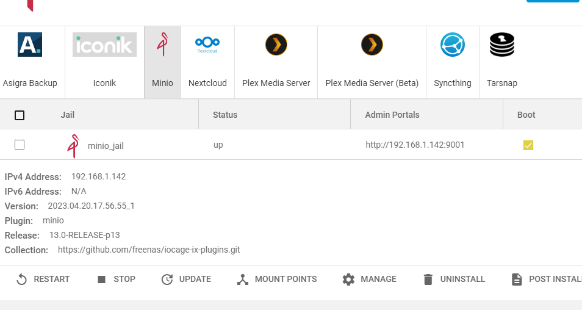Click the Minio flamingo plugin tab
The height and width of the screenshot is (310, 582).
(x=162, y=62)
